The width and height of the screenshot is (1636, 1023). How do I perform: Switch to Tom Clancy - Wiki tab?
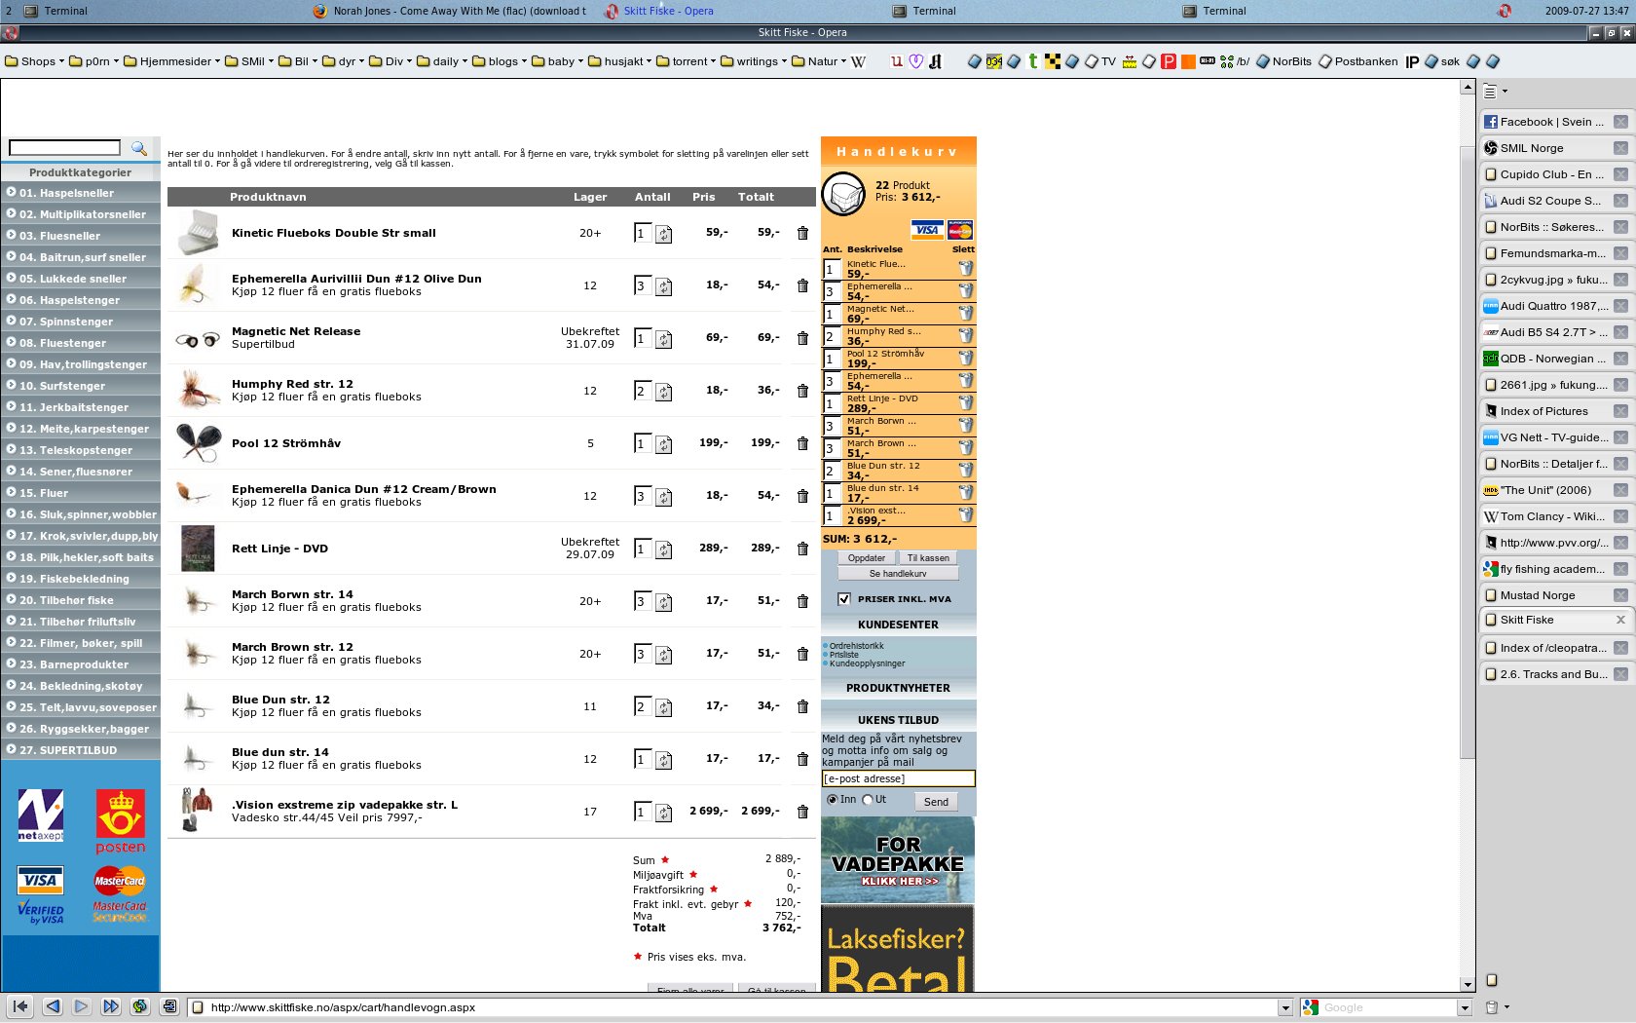click(1555, 516)
